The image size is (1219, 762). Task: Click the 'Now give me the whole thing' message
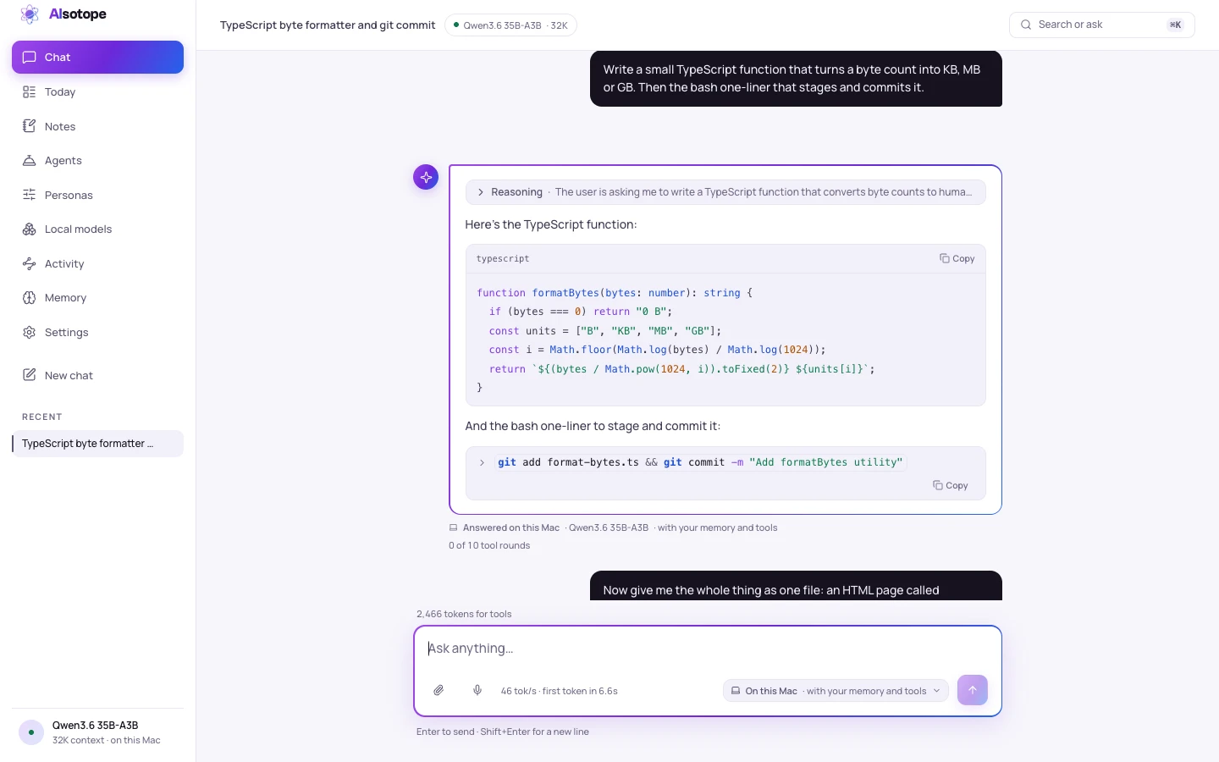(796, 586)
